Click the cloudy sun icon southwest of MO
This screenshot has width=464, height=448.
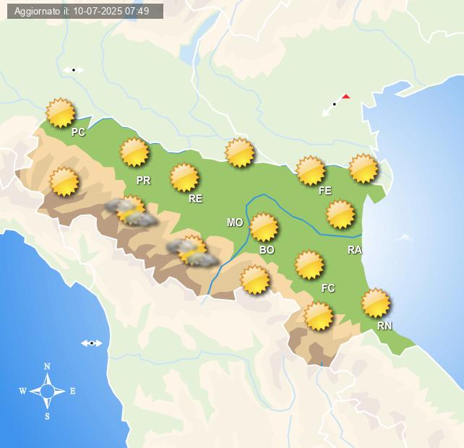[193, 251]
